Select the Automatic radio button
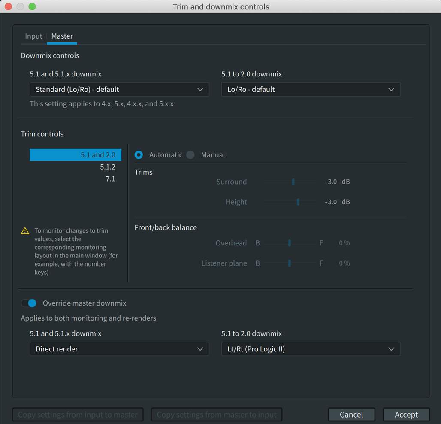 tap(139, 155)
